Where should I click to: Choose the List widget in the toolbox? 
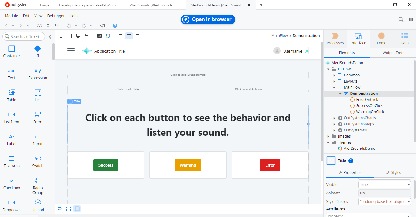[38, 96]
